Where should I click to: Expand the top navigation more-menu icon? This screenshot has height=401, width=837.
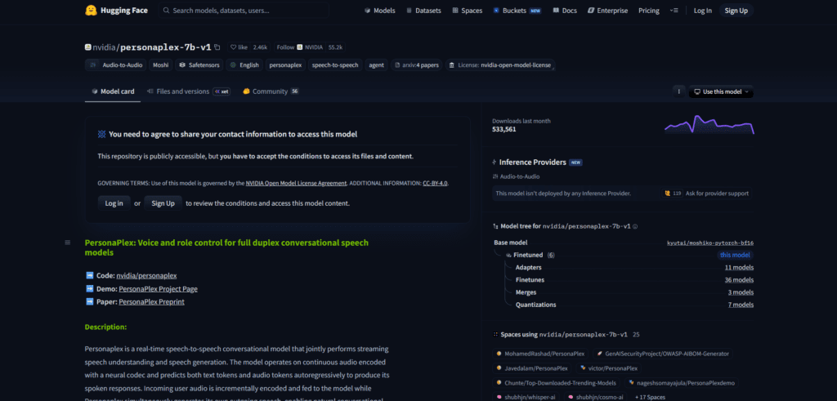(674, 11)
